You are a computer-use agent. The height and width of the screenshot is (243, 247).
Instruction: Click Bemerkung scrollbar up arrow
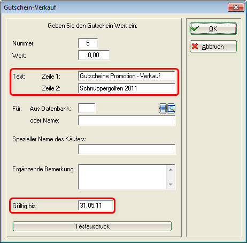[x=171, y=170]
